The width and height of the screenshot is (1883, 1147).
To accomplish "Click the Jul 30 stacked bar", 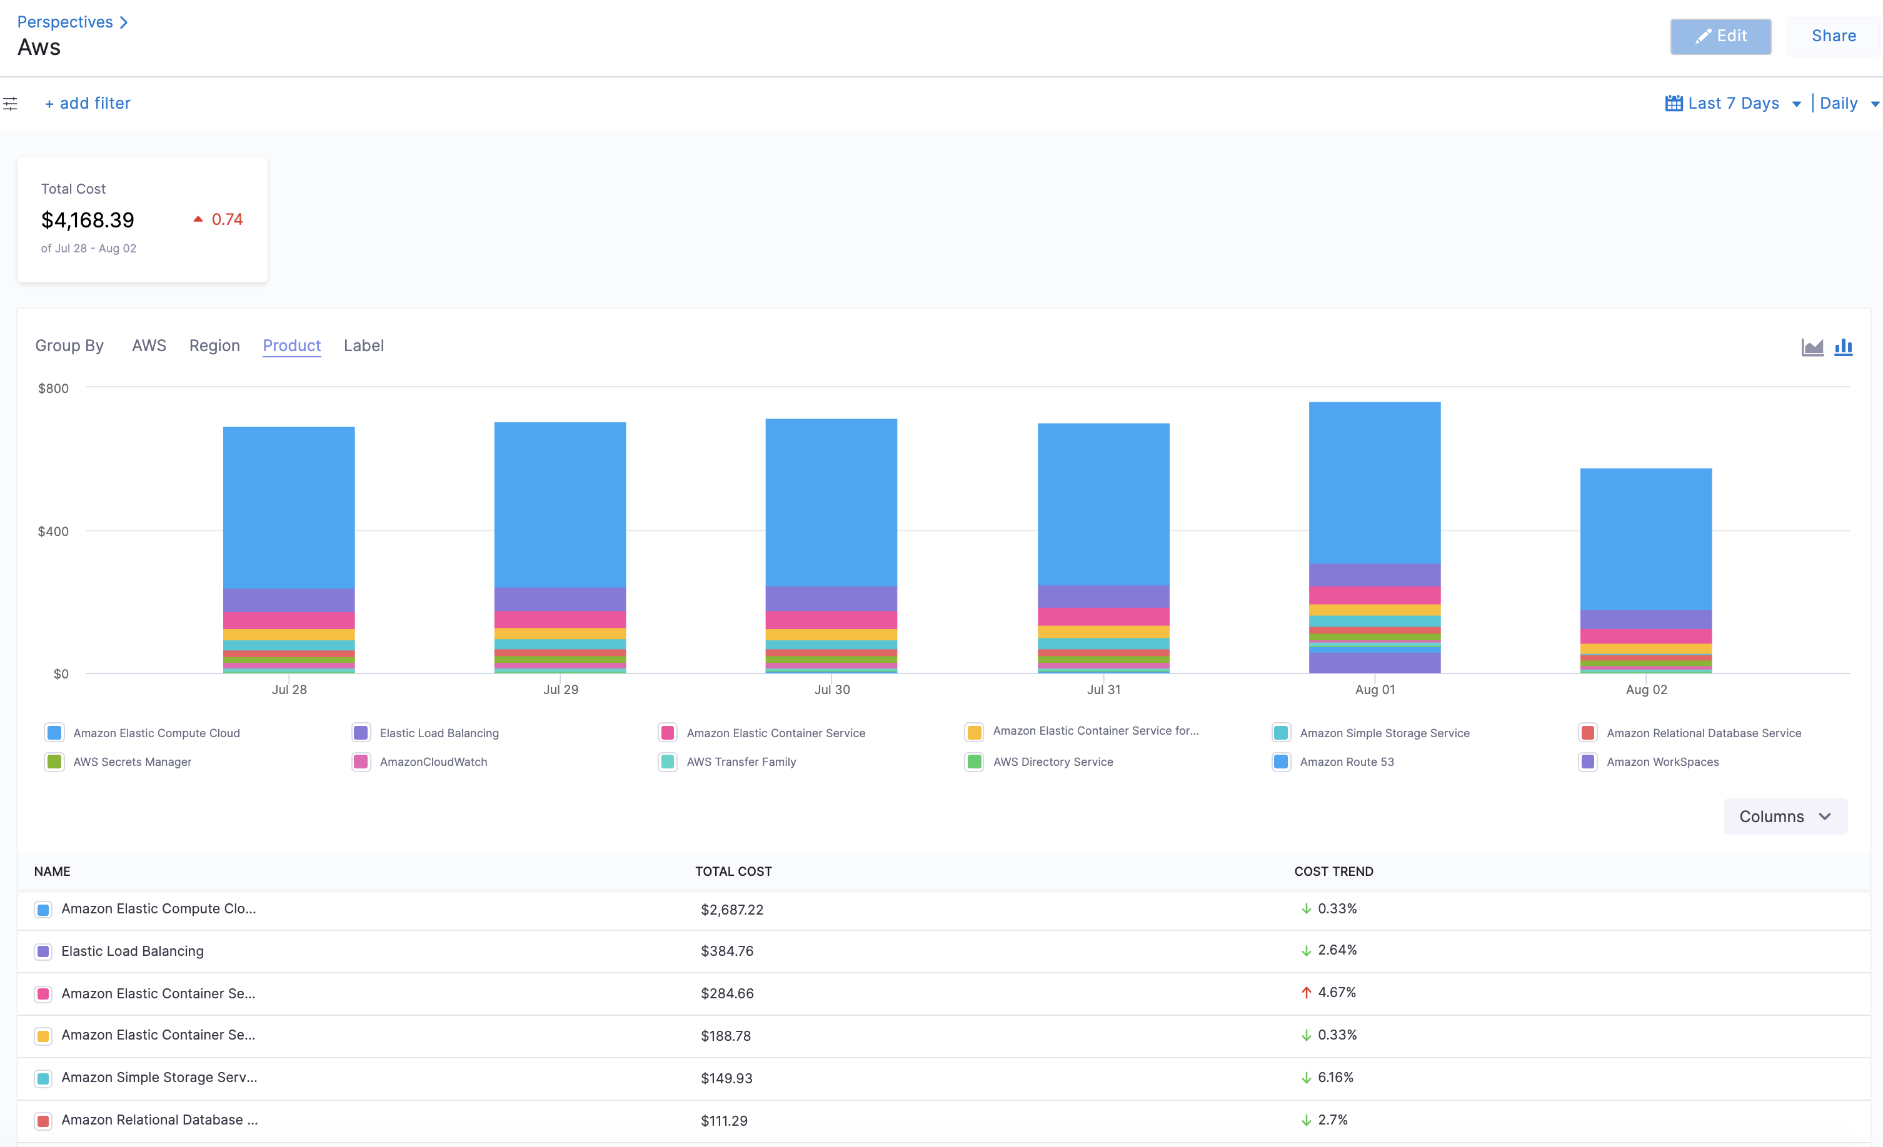I will click(x=831, y=546).
